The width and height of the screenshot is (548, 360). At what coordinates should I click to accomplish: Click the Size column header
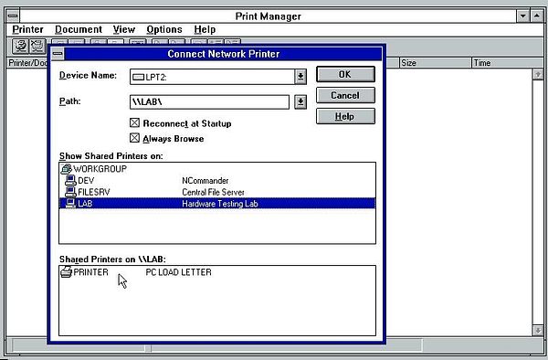[x=435, y=63]
